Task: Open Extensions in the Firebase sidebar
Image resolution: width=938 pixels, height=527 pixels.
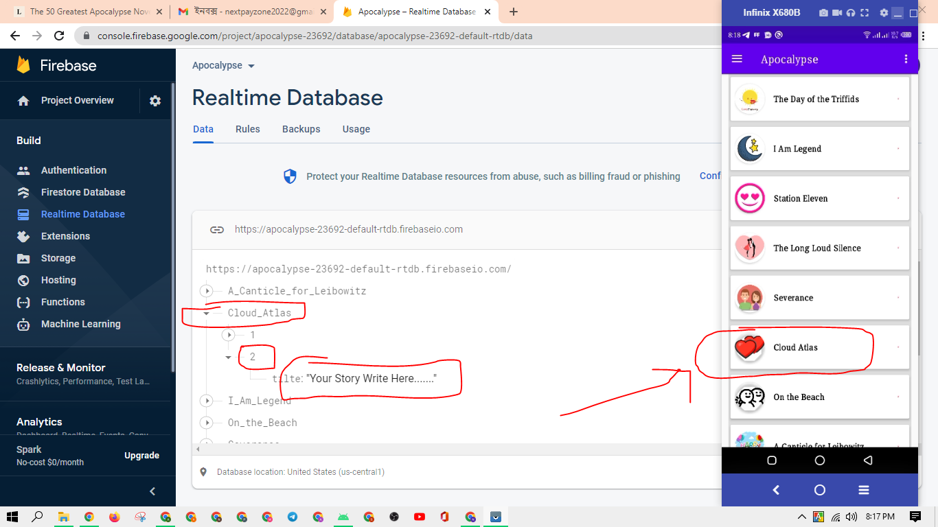Action: (x=65, y=236)
